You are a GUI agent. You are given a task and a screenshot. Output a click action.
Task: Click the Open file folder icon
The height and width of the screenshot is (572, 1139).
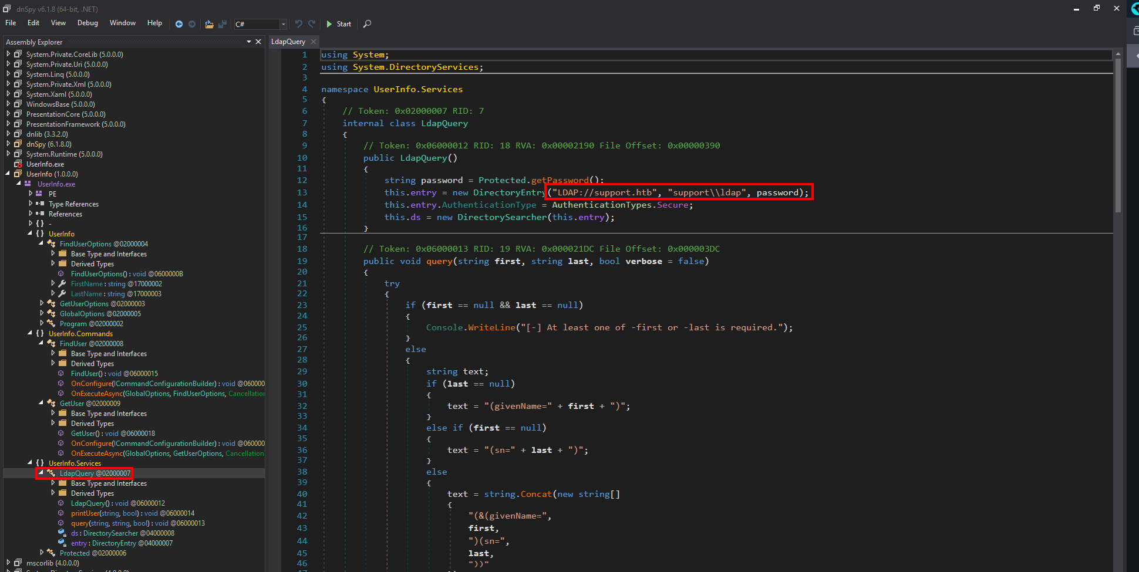[209, 24]
